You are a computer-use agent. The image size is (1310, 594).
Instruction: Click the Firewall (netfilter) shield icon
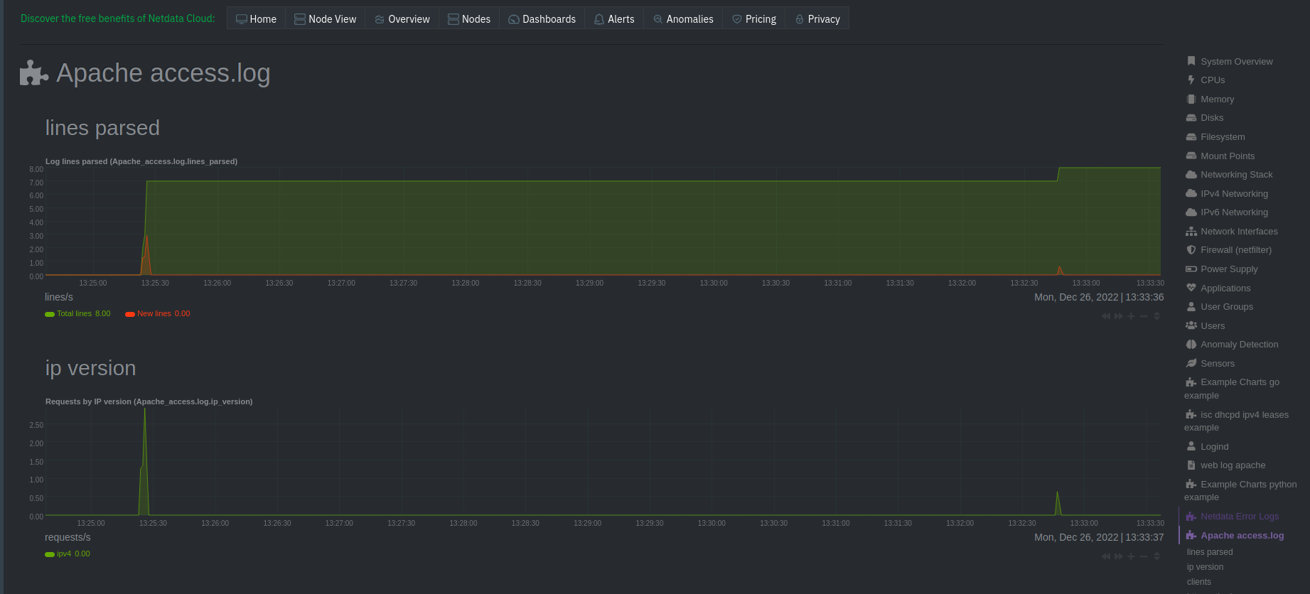tap(1191, 250)
